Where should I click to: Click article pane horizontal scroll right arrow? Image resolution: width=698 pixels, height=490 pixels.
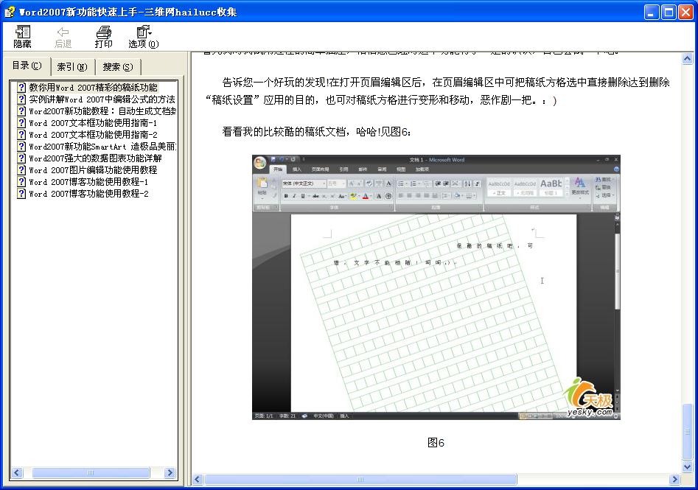click(675, 480)
